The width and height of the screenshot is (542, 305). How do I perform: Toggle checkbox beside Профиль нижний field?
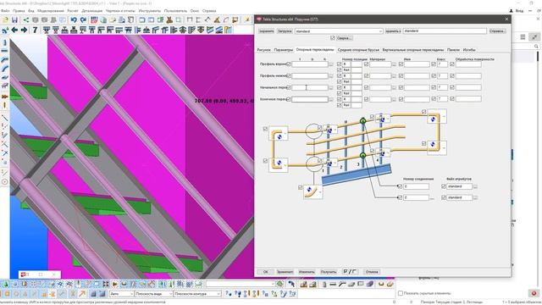[x=288, y=75]
